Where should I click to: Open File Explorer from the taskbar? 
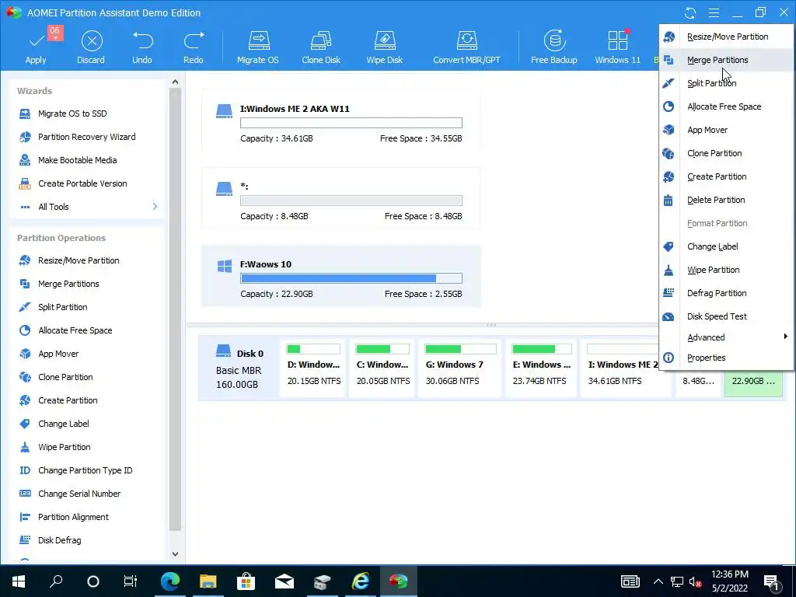click(208, 581)
